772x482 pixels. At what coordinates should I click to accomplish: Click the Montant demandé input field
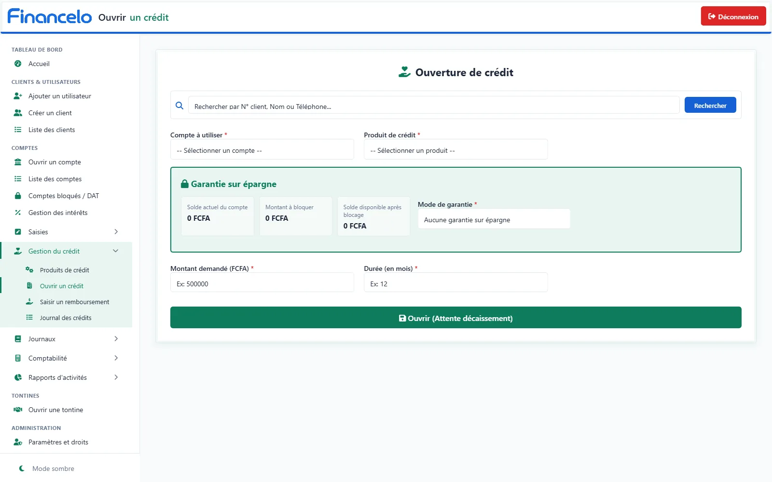[262, 283]
